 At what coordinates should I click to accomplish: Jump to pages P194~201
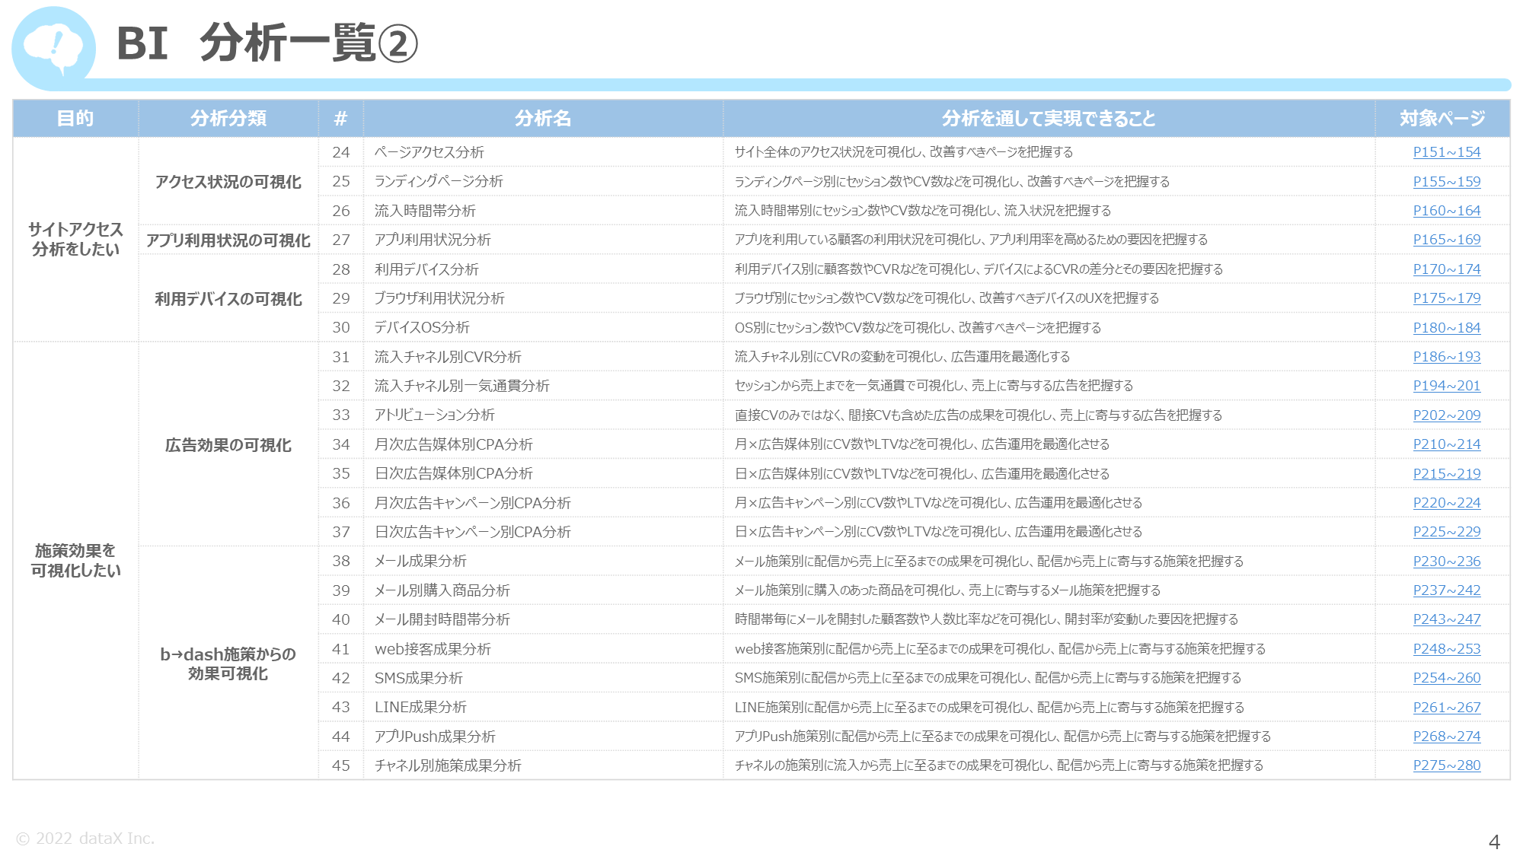pyautogui.click(x=1446, y=386)
